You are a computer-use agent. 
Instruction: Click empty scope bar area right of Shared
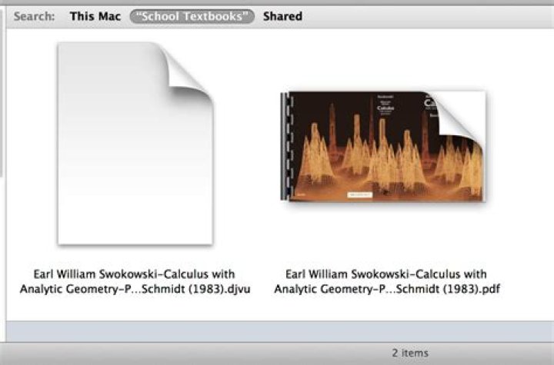pos(424,16)
